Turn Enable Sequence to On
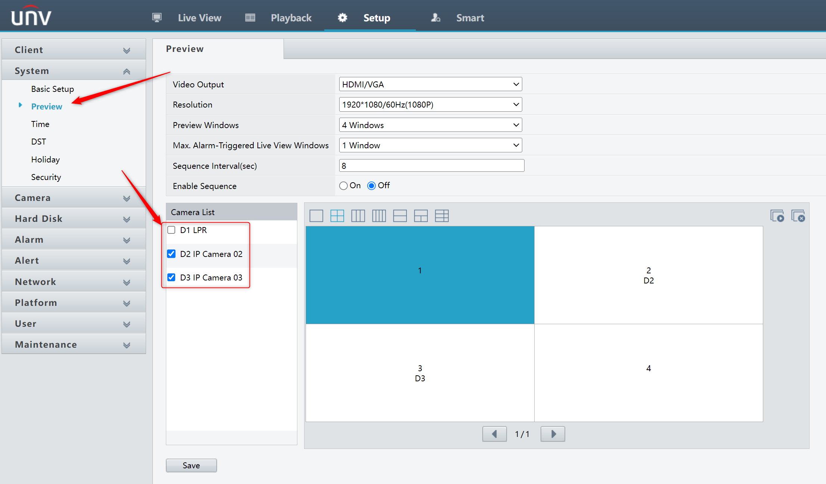Image resolution: width=826 pixels, height=484 pixels. tap(343, 186)
